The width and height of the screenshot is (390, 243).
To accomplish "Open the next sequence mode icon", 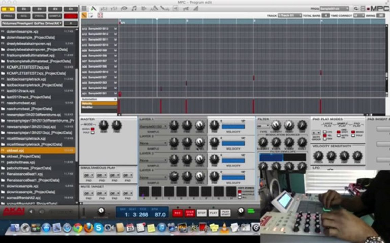I will [144, 9].
